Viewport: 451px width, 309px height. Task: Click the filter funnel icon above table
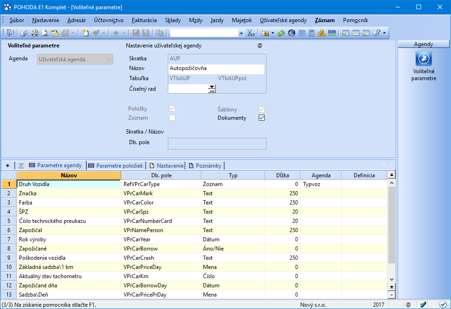coord(21,166)
